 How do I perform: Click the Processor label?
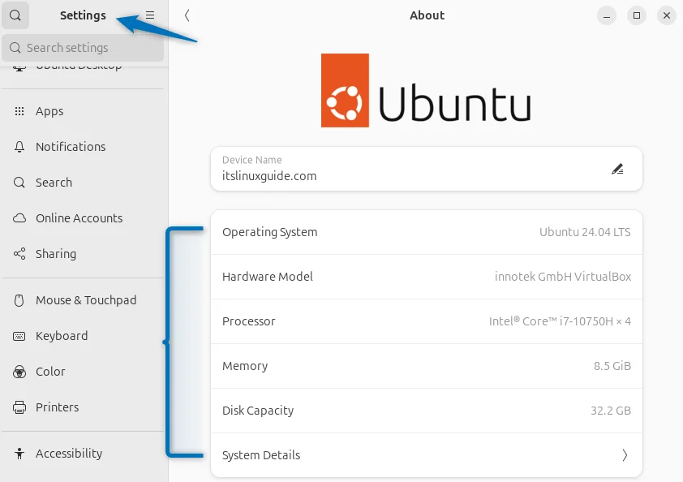pyautogui.click(x=249, y=321)
